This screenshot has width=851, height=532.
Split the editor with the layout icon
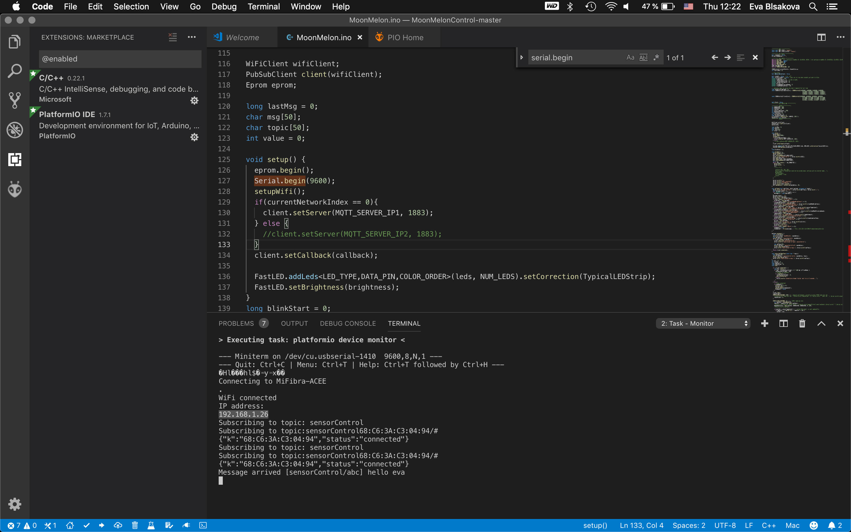[821, 37]
